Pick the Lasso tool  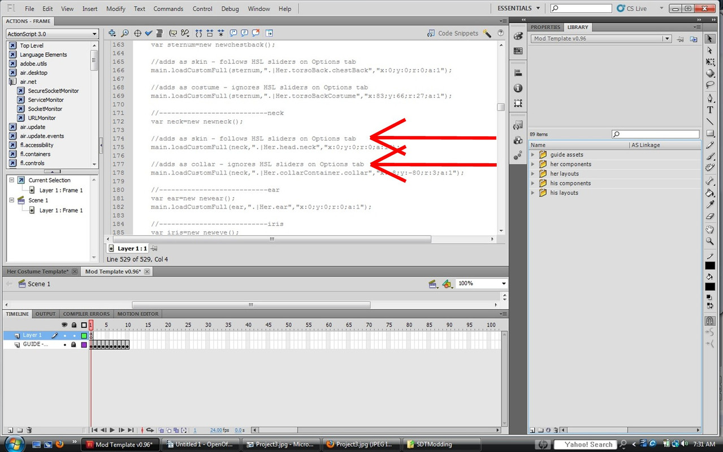(x=710, y=85)
